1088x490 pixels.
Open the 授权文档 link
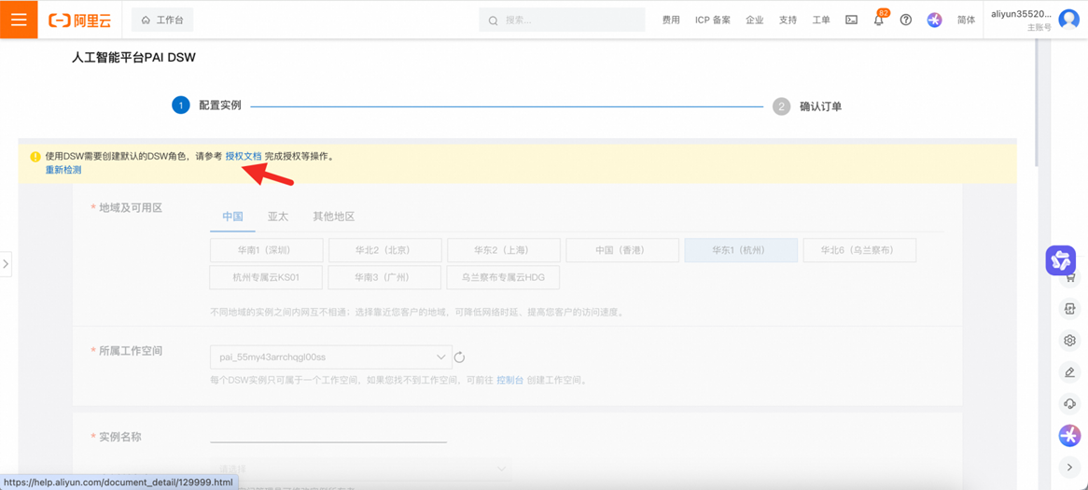click(x=244, y=157)
